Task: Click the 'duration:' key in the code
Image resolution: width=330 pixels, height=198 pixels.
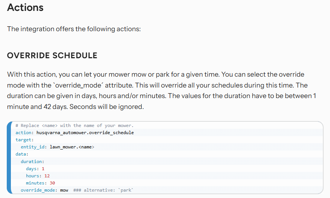Action: tap(32, 162)
